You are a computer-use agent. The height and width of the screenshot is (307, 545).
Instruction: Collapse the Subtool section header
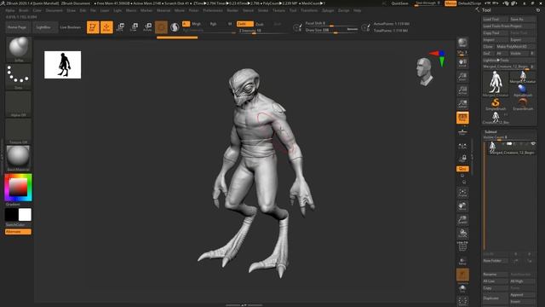click(x=490, y=131)
